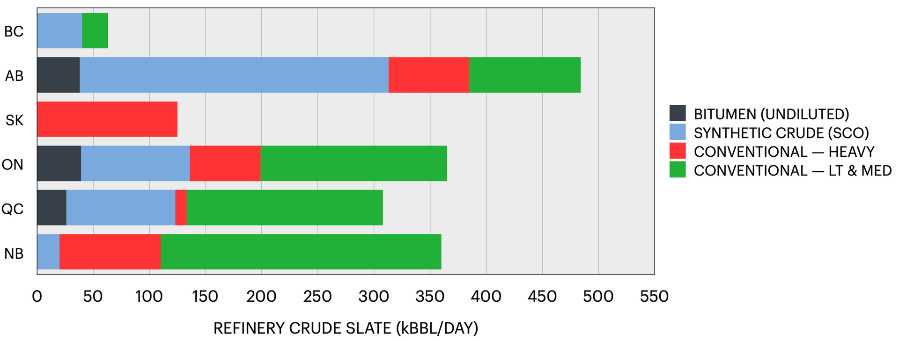Click the Conventional — Heavy red legend swatch
Viewport: 899px width, 342px height.
(678, 151)
